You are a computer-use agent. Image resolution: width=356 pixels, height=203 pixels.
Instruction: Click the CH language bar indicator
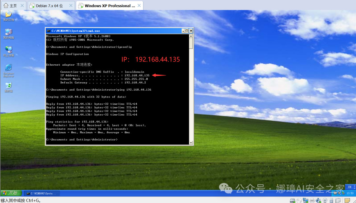350,187
